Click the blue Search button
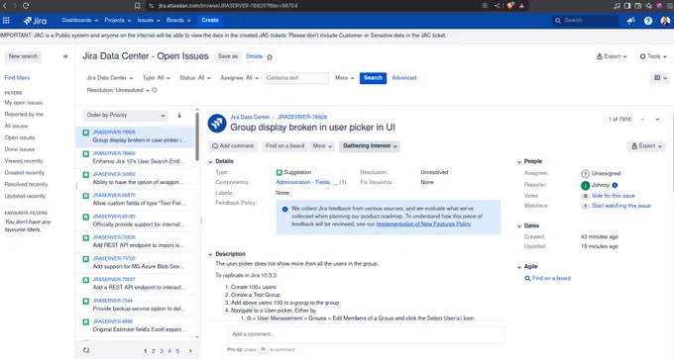The image size is (674, 359). [x=373, y=78]
